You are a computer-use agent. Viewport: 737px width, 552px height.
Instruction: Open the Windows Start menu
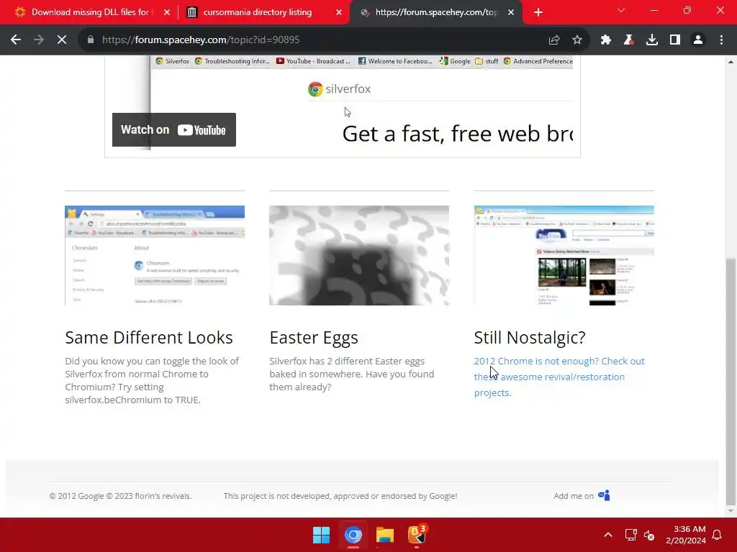pos(322,535)
